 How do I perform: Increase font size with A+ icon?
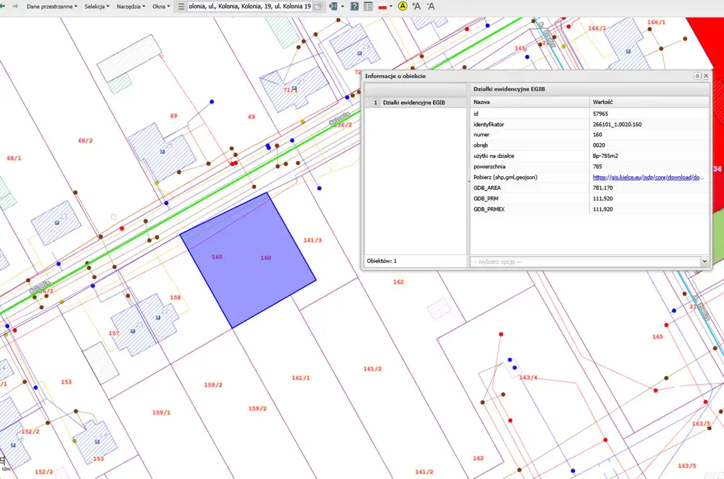[416, 6]
